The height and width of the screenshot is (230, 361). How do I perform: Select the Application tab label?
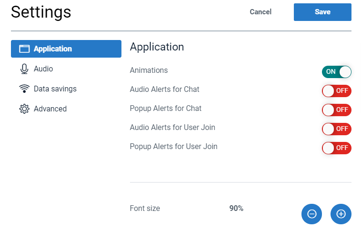click(x=53, y=49)
